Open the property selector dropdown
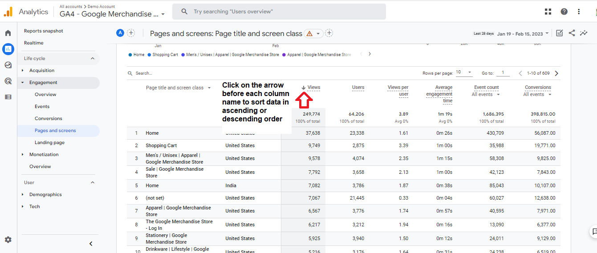 112,14
